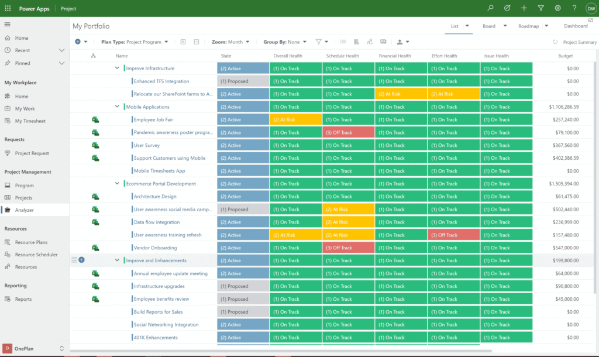Click the blue plus on Improve and Enhancements row
This screenshot has height=357, width=599.
pyautogui.click(x=81, y=260)
